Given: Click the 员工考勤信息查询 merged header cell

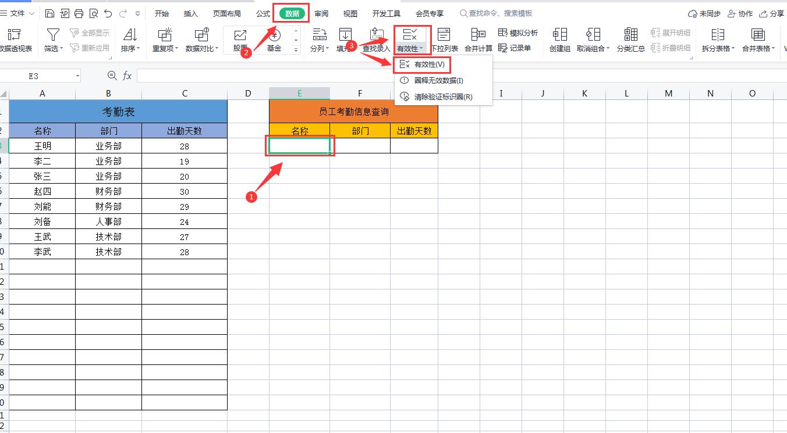Looking at the screenshot, I should 353,112.
